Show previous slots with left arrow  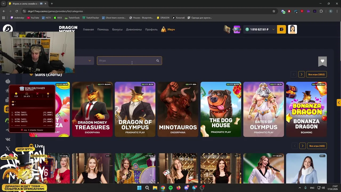click(x=294, y=74)
